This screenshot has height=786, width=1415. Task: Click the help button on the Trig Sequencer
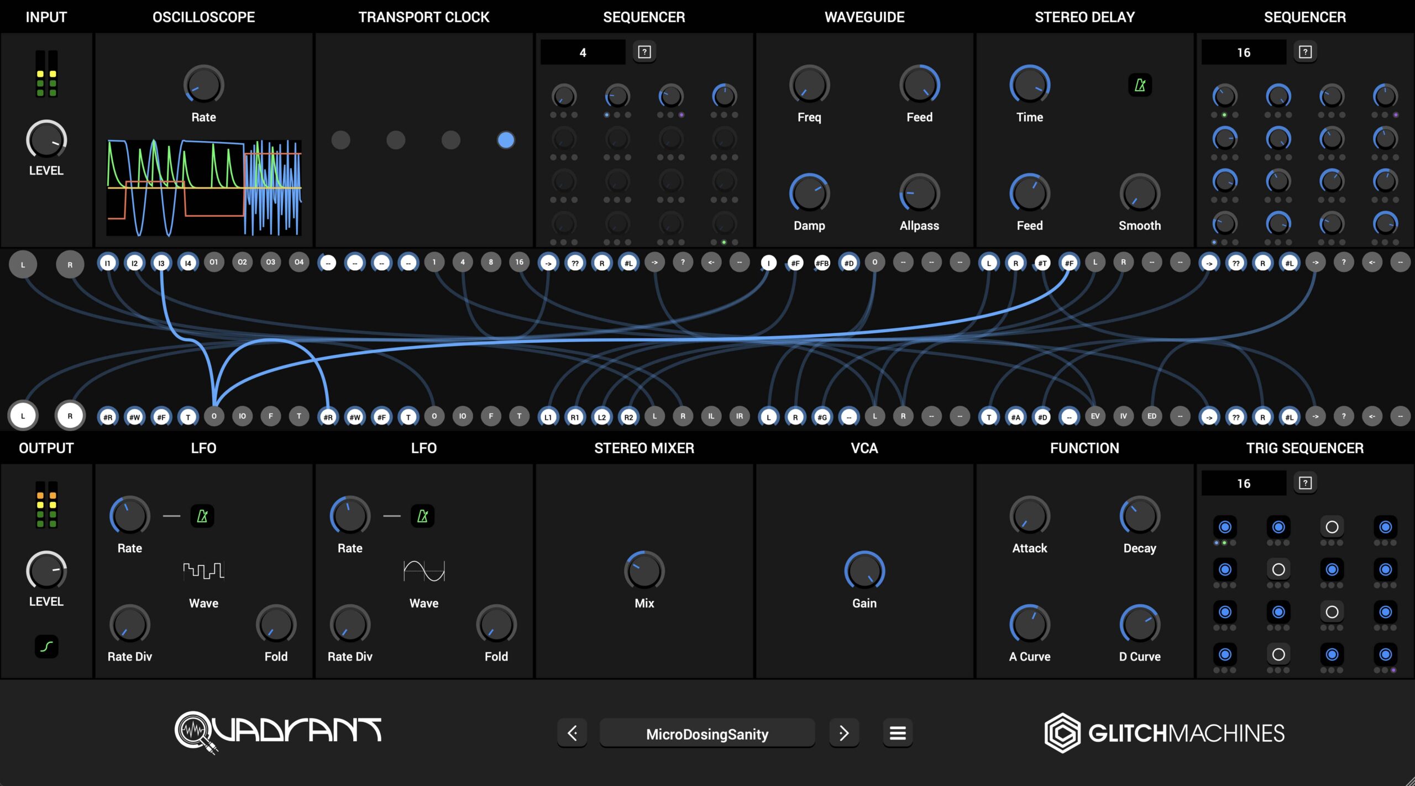[x=1305, y=482]
